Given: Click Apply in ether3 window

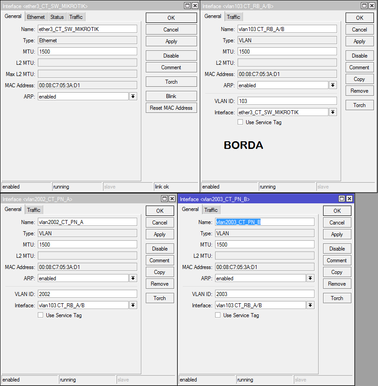Looking at the screenshot, I should pyautogui.click(x=171, y=41).
